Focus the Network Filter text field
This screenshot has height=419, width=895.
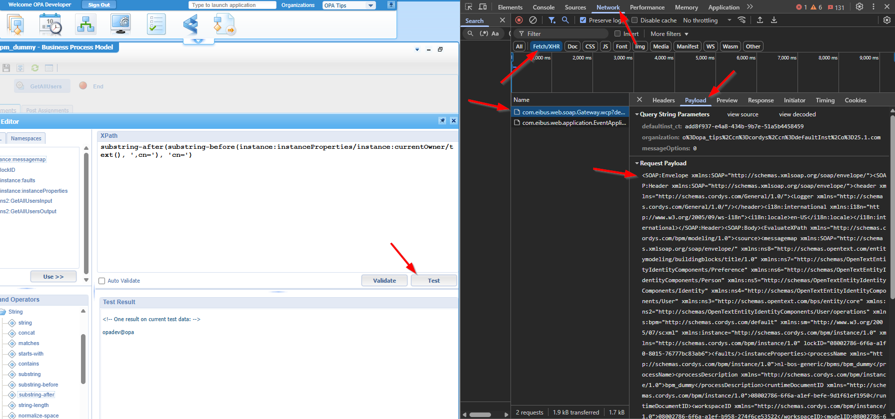click(561, 34)
